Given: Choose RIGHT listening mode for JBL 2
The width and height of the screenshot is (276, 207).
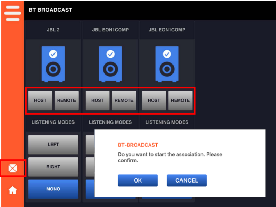Looking at the screenshot, I should coord(53,167).
